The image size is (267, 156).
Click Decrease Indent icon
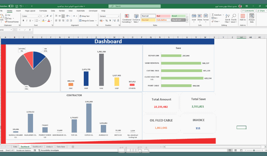coord(68,21)
